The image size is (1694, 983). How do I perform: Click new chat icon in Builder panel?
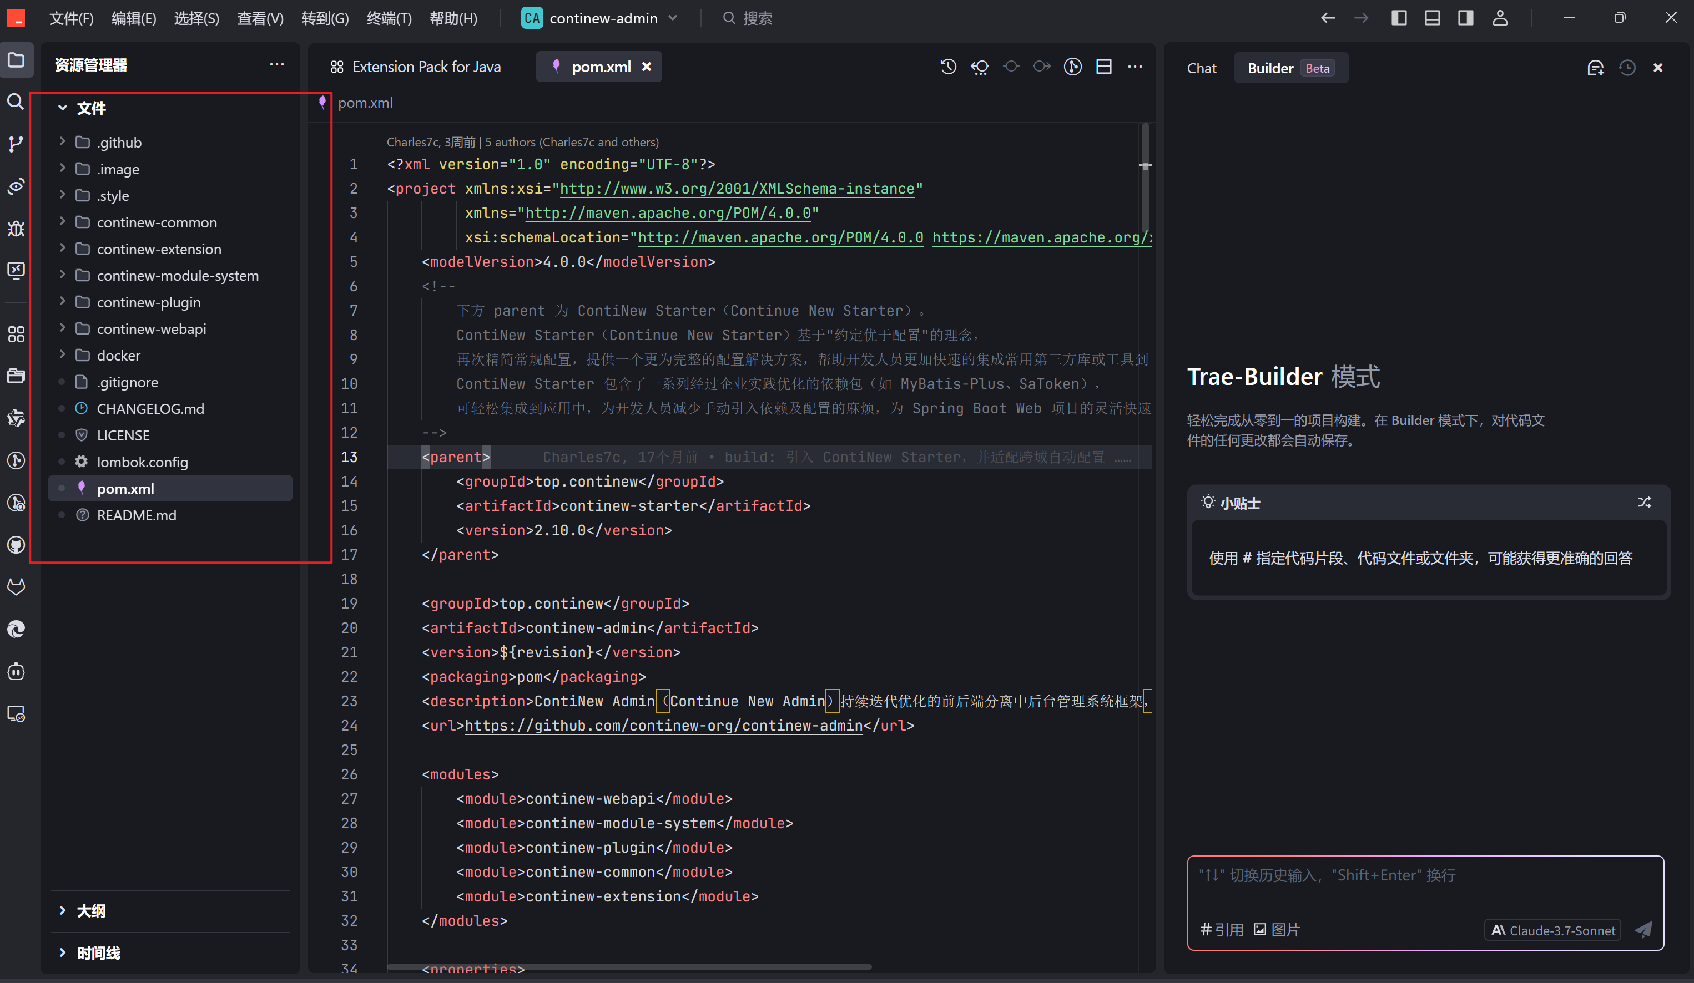point(1595,68)
